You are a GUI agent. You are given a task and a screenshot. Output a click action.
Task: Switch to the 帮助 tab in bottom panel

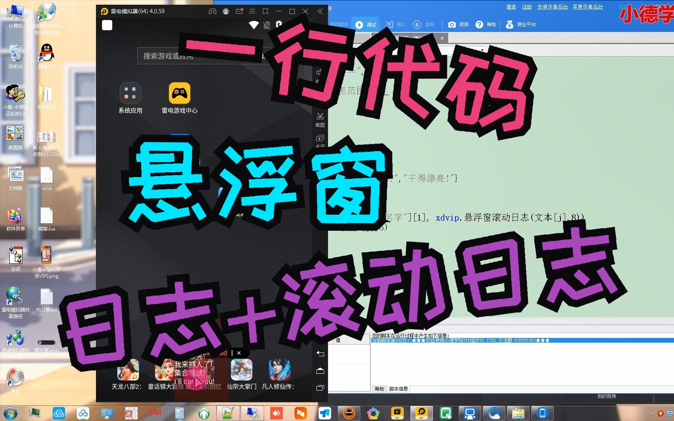pyautogui.click(x=379, y=389)
